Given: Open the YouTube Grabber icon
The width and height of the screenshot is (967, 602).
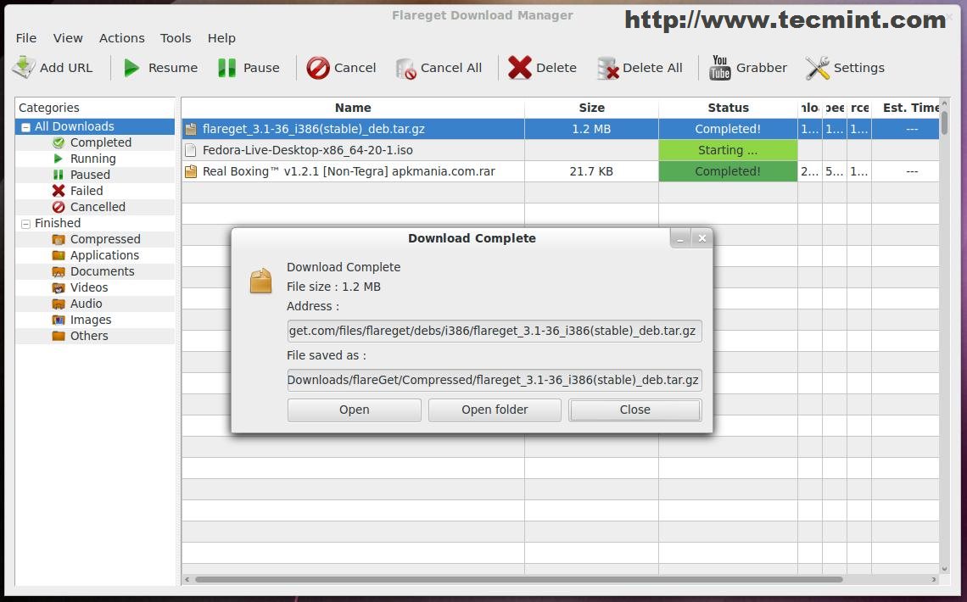Looking at the screenshot, I should tap(719, 68).
